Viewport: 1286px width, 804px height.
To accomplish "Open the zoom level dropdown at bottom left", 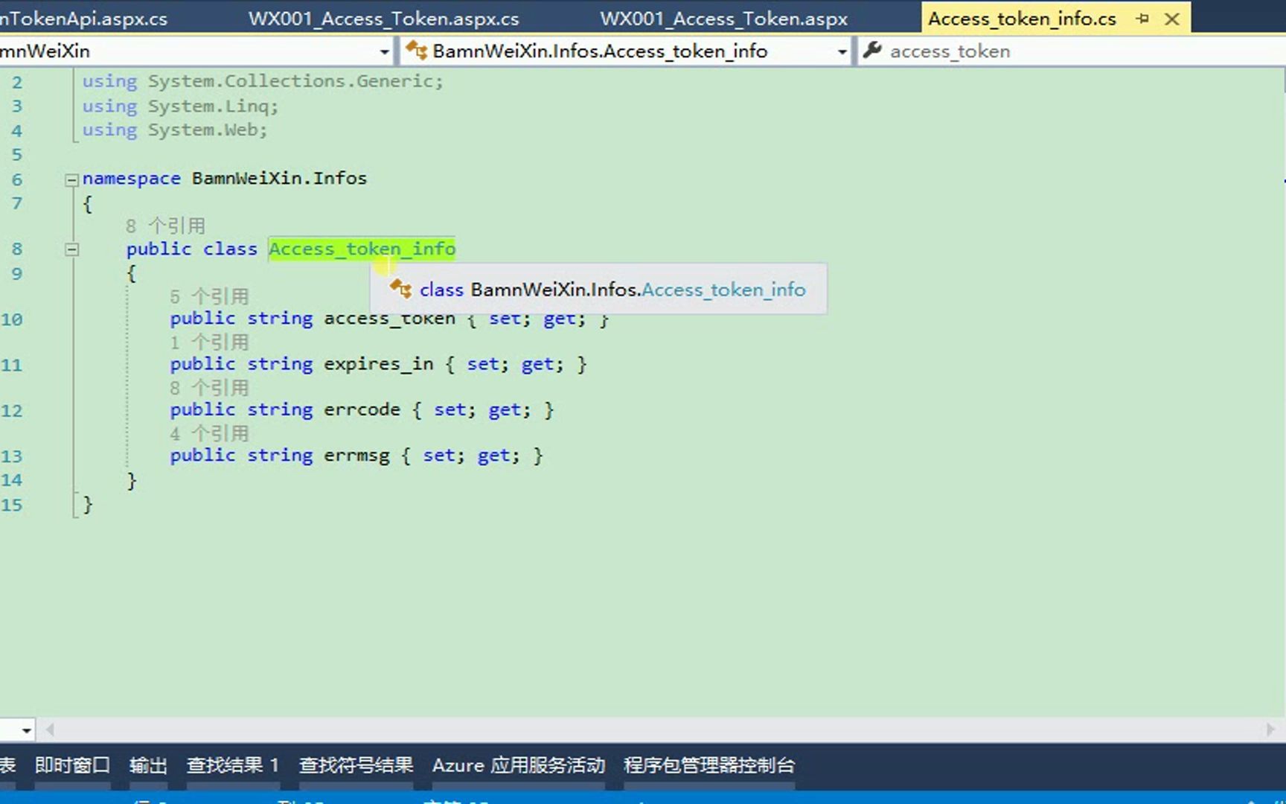I will (x=26, y=730).
